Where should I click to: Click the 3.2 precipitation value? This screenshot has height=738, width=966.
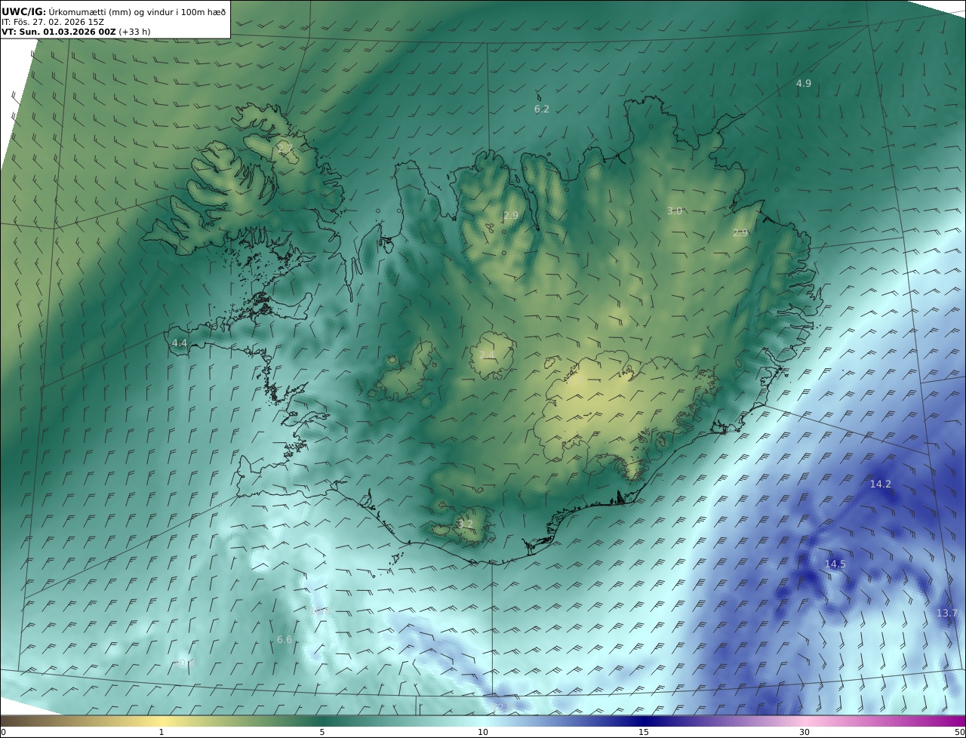[x=466, y=524]
